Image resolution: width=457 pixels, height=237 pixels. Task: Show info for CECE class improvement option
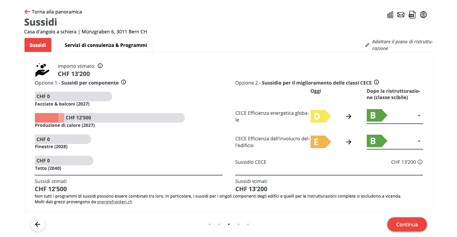point(377,82)
